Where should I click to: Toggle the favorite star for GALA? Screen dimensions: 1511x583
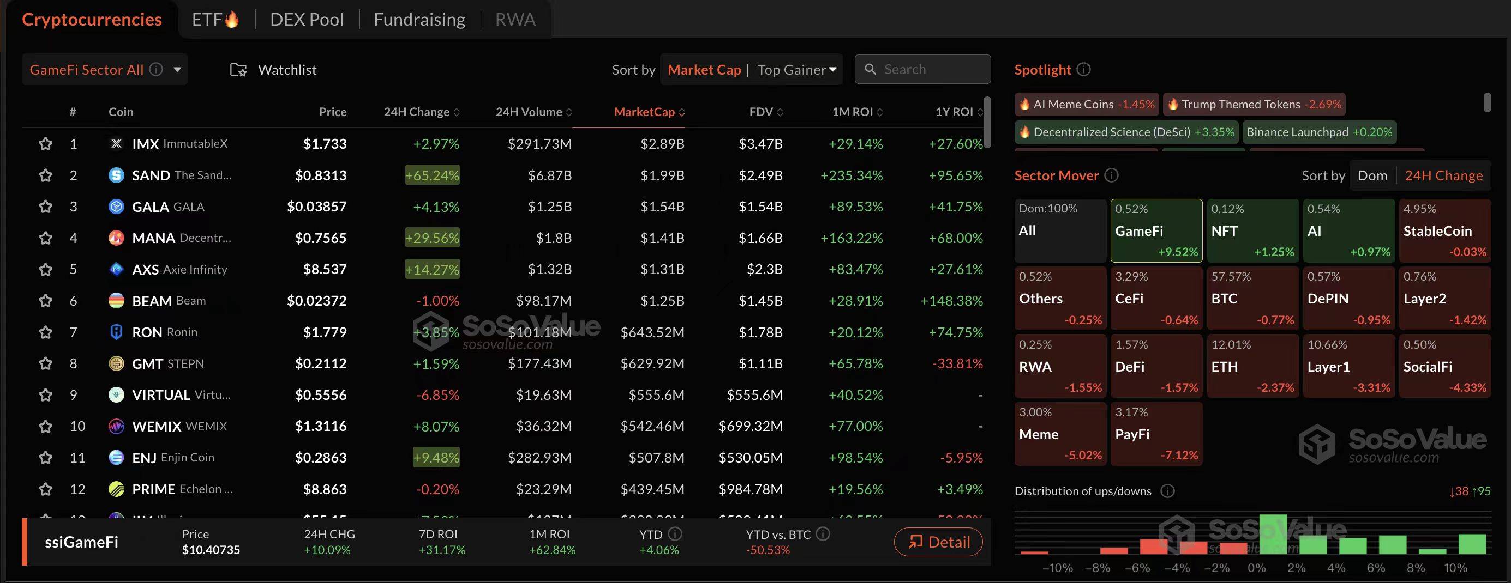[x=45, y=207]
